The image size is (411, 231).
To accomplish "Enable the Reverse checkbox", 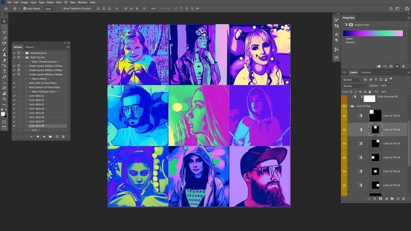I will pyautogui.click(x=344, y=42).
